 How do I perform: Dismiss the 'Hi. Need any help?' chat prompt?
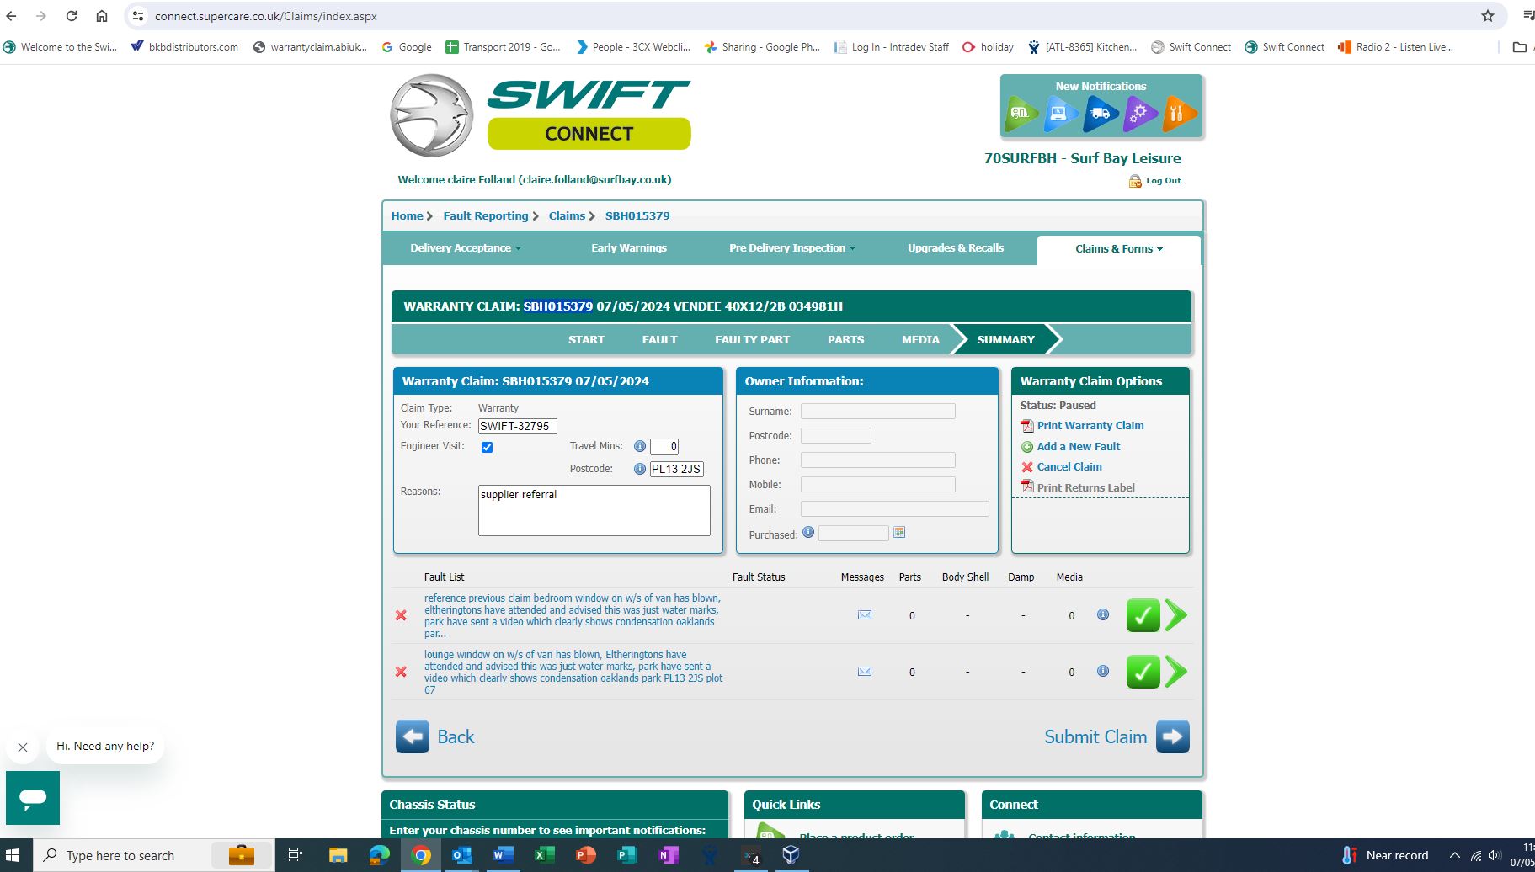tap(23, 747)
